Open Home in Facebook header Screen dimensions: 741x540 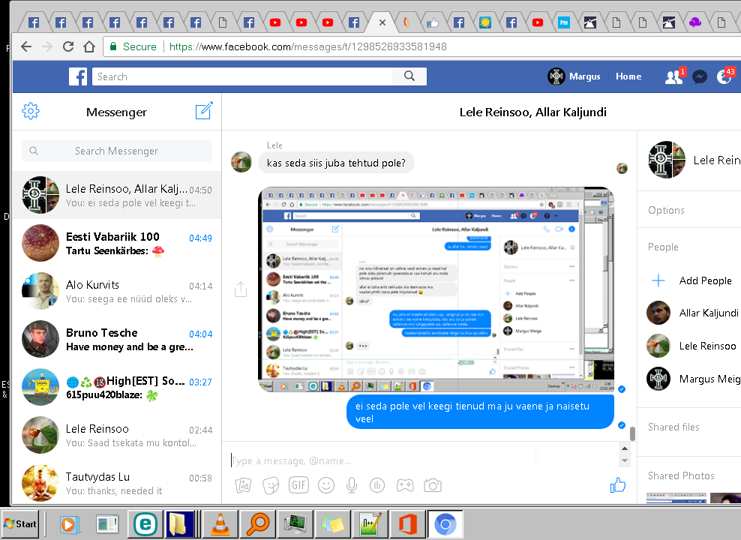[628, 76]
